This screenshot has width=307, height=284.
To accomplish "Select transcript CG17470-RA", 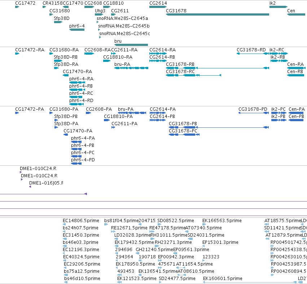I will [77, 72].
